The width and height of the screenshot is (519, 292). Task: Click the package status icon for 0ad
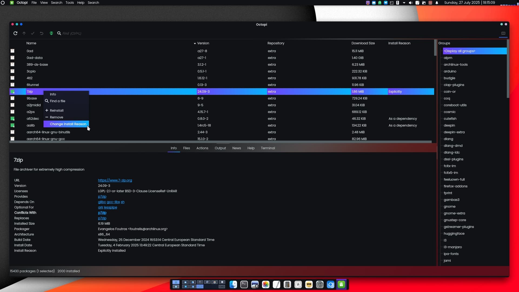point(12,51)
